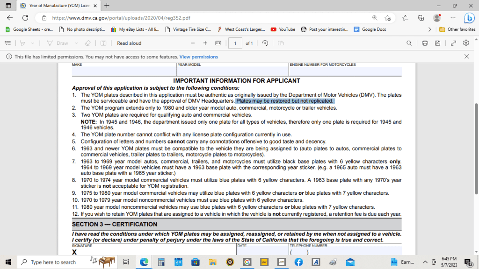
Task: Open the YouTube bookmark
Action: [283, 29]
